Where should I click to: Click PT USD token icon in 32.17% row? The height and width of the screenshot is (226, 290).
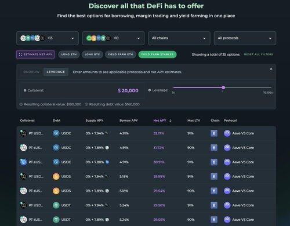click(23, 133)
